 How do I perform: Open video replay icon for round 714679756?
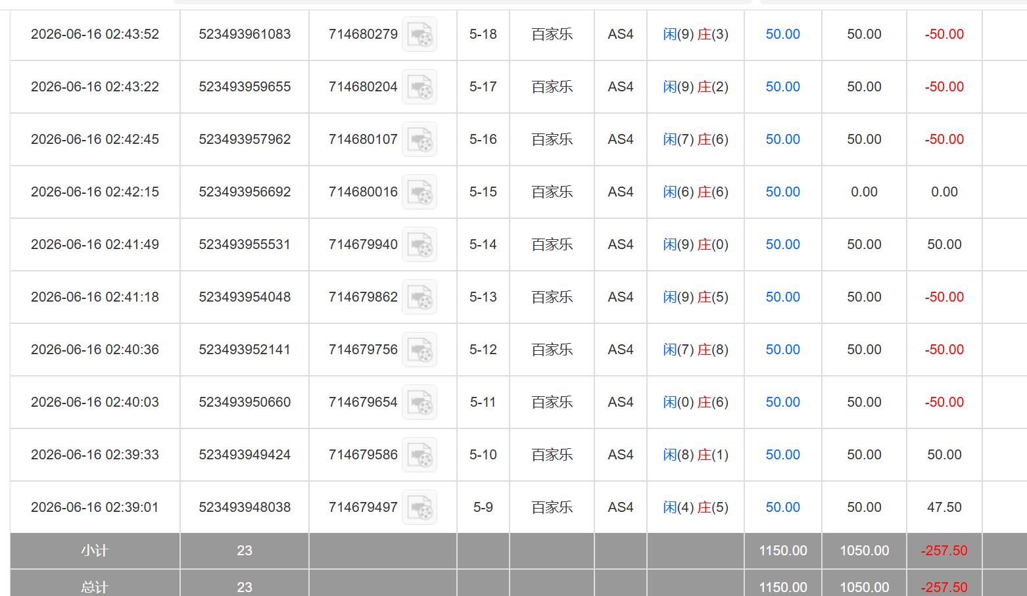tap(419, 350)
